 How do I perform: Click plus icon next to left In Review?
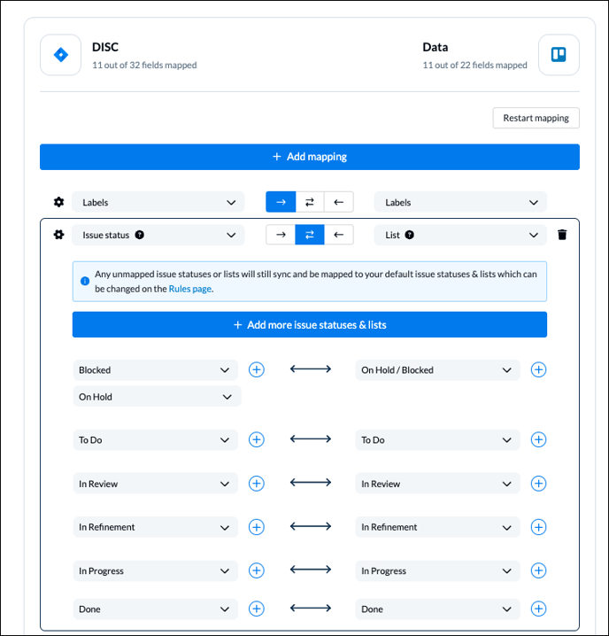[x=256, y=483]
